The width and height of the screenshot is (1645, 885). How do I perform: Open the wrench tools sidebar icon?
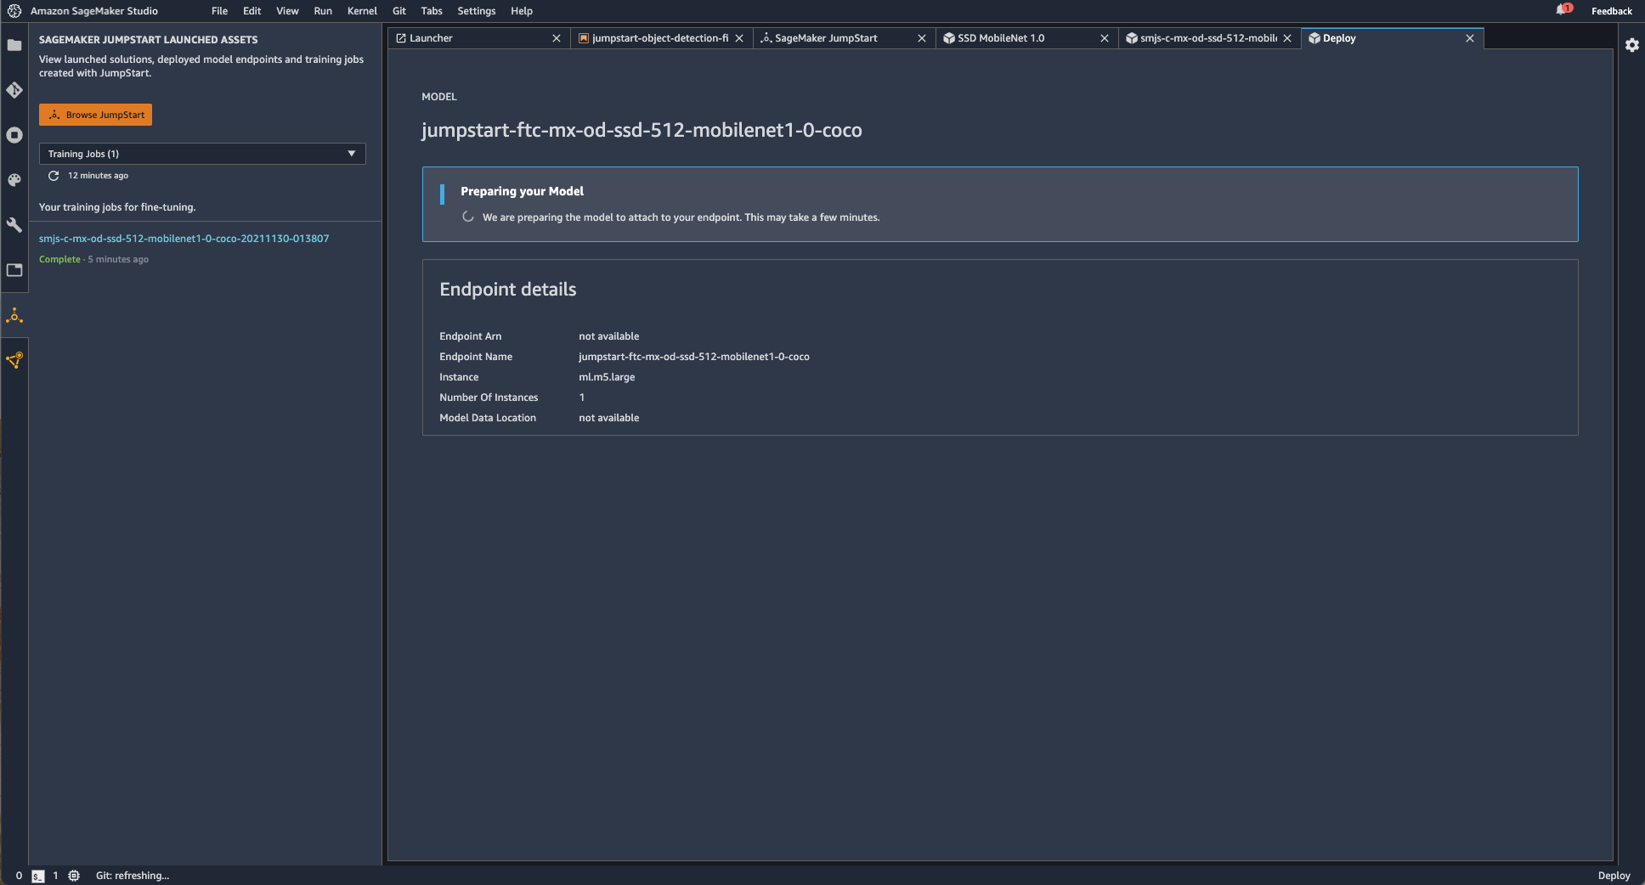coord(14,225)
